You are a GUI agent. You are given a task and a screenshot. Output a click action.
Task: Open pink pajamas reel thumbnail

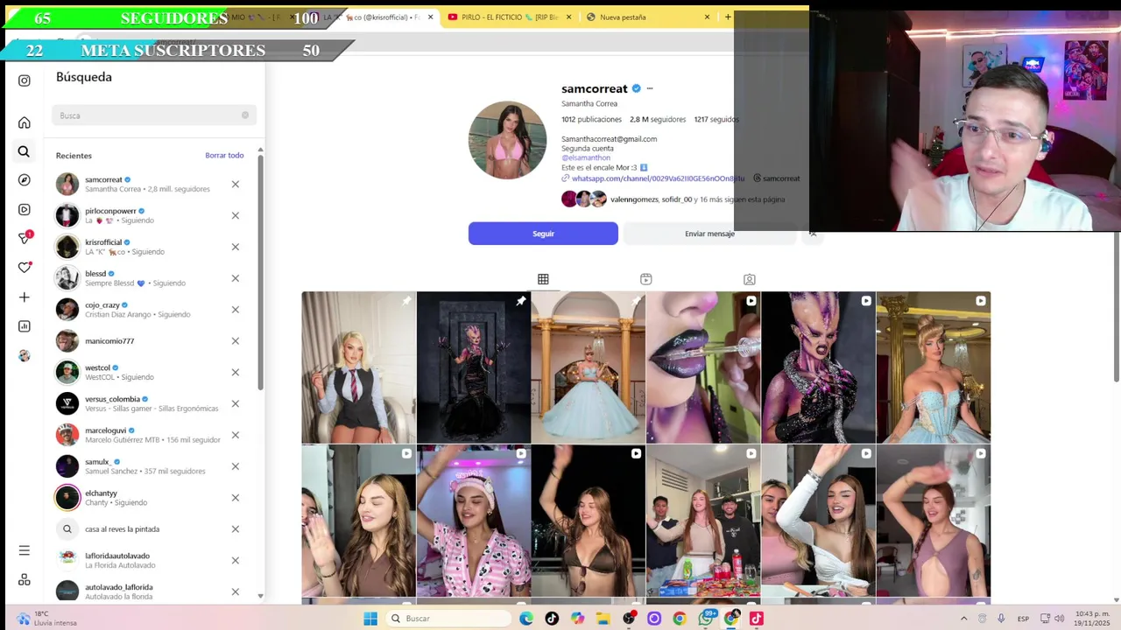pyautogui.click(x=473, y=521)
